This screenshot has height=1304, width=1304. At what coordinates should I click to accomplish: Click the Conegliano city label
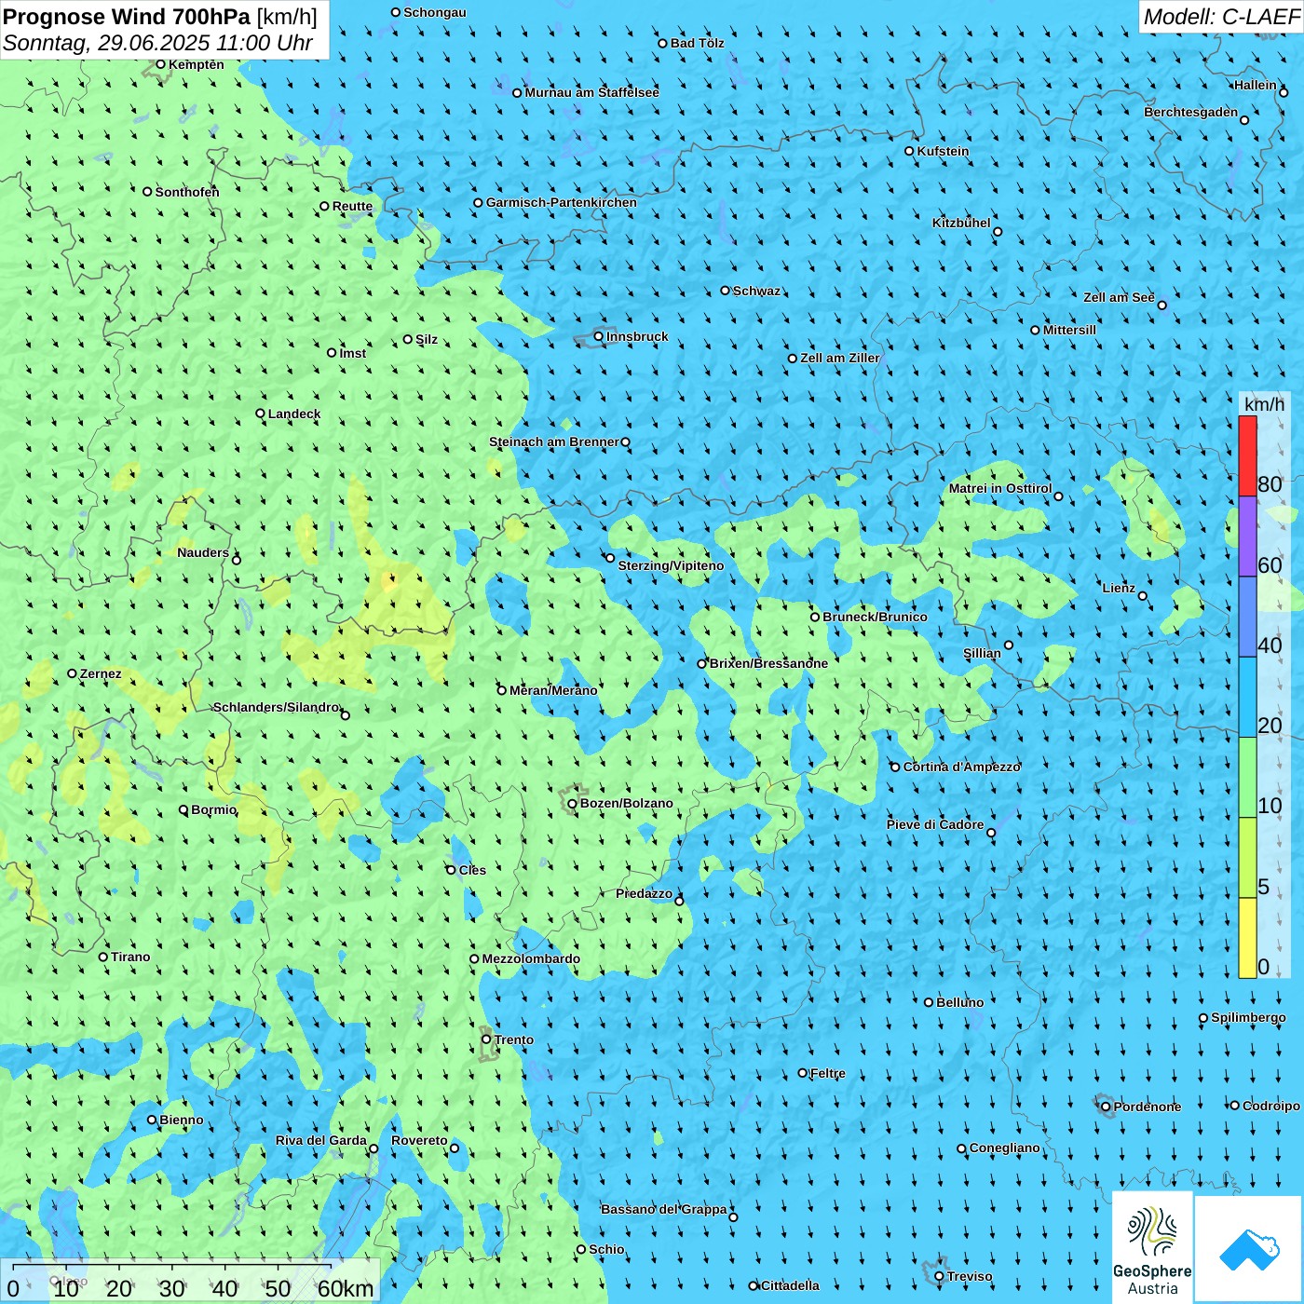(1004, 1148)
